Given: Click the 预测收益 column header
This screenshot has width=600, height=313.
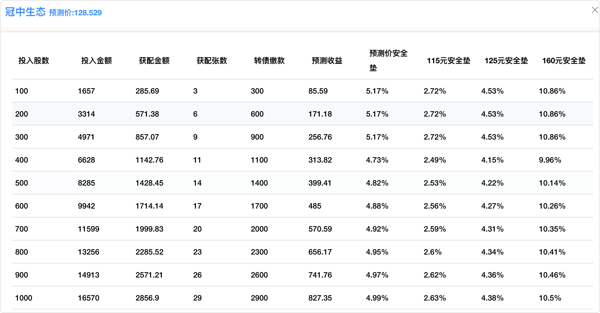Looking at the screenshot, I should click(x=327, y=61).
